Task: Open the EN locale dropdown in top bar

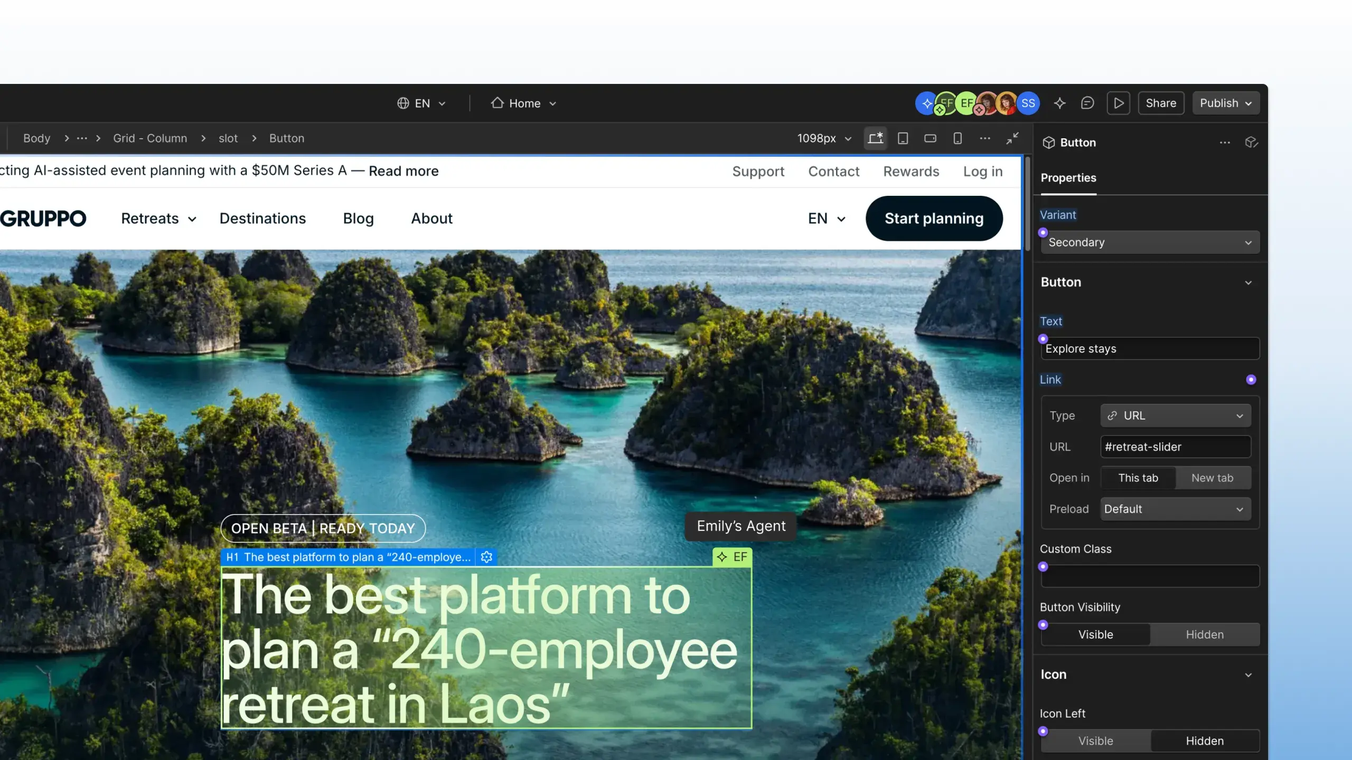Action: pos(421,103)
